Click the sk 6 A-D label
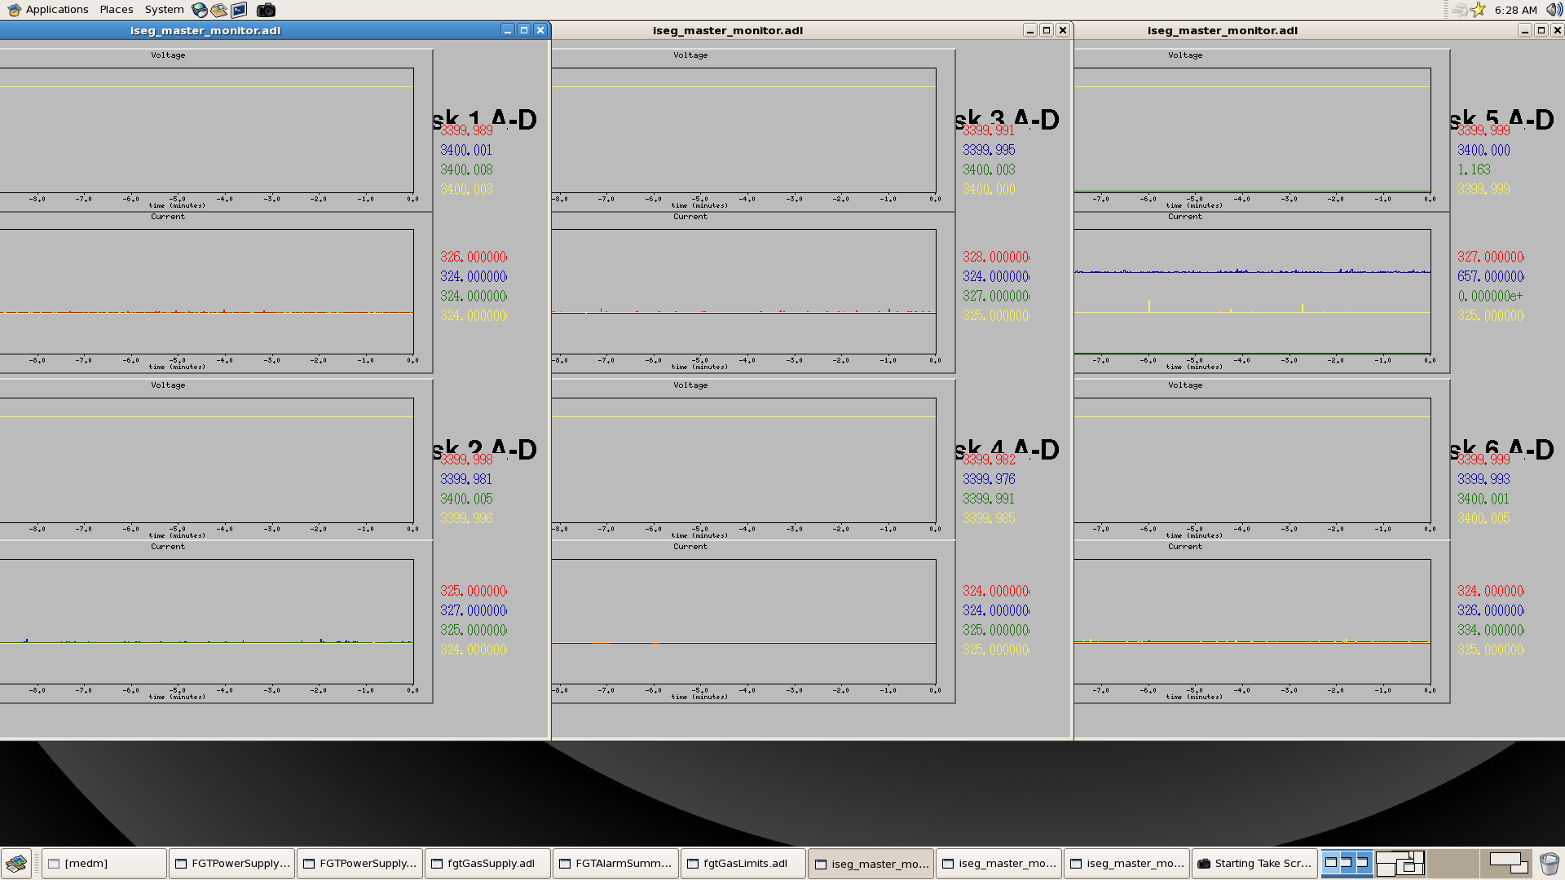This screenshot has width=1565, height=880. point(1501,450)
